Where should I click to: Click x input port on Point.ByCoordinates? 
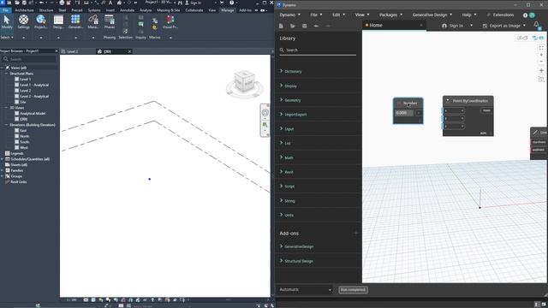point(454,110)
